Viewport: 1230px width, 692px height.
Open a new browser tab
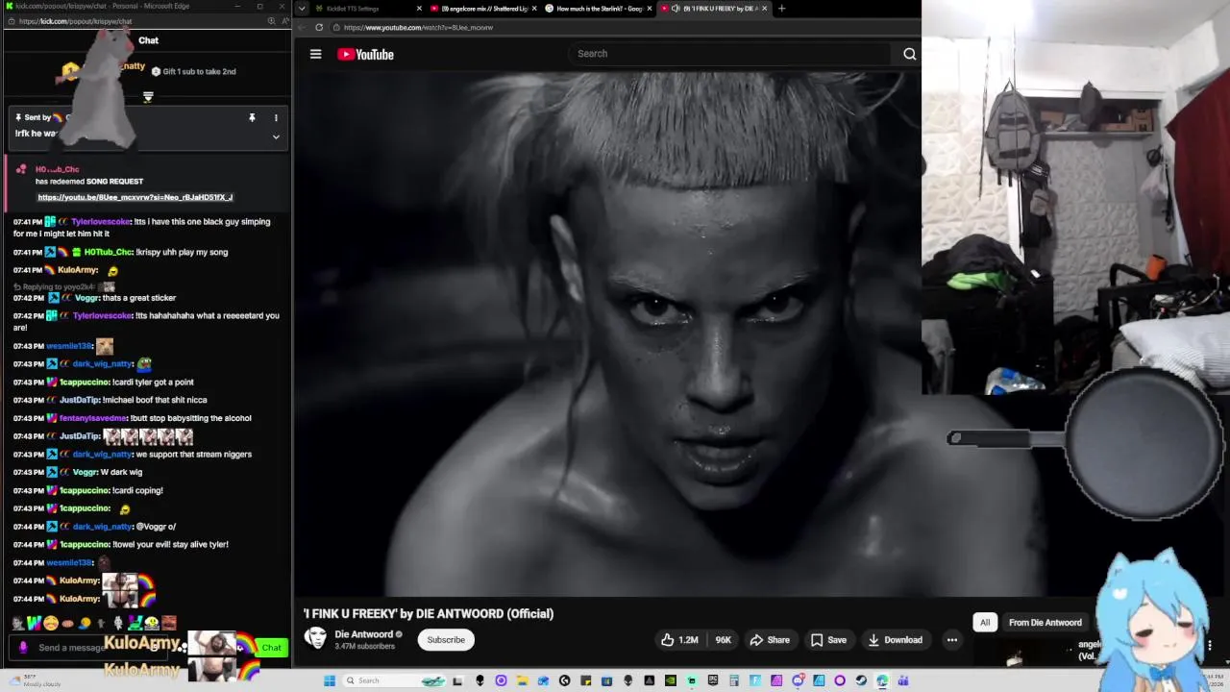781,9
